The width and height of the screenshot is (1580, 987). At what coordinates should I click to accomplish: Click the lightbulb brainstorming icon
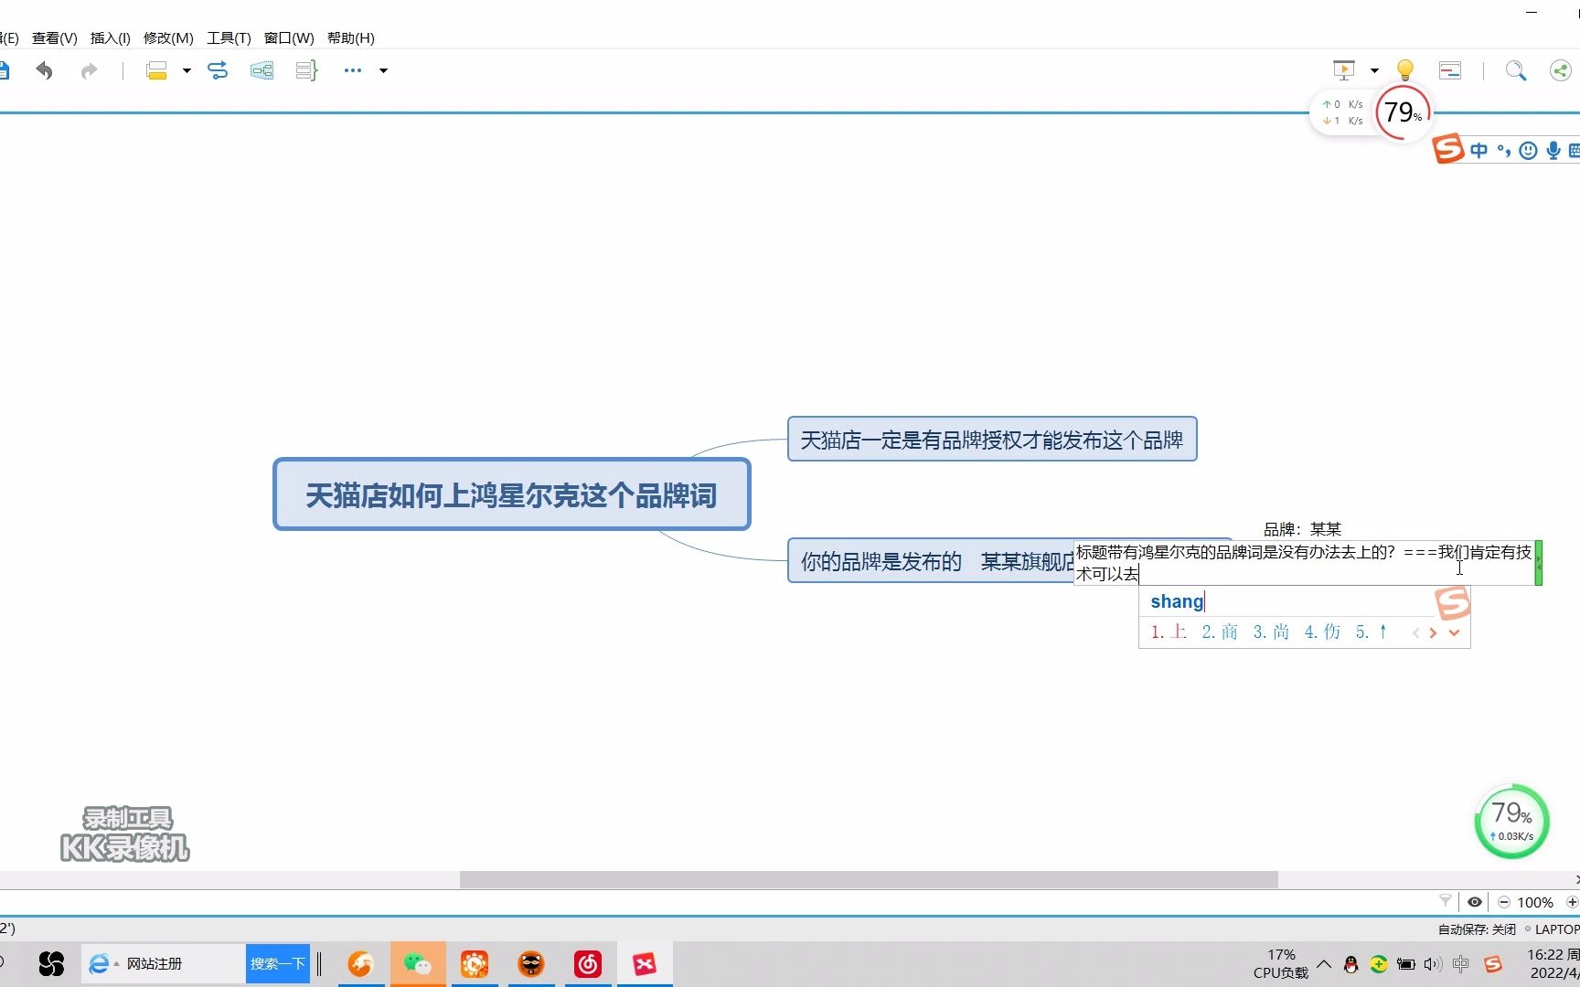tap(1405, 70)
